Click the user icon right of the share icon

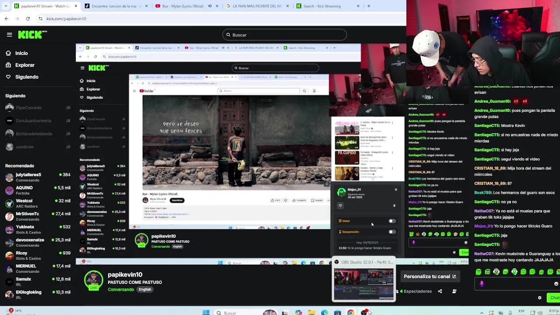pyautogui.click(x=454, y=291)
